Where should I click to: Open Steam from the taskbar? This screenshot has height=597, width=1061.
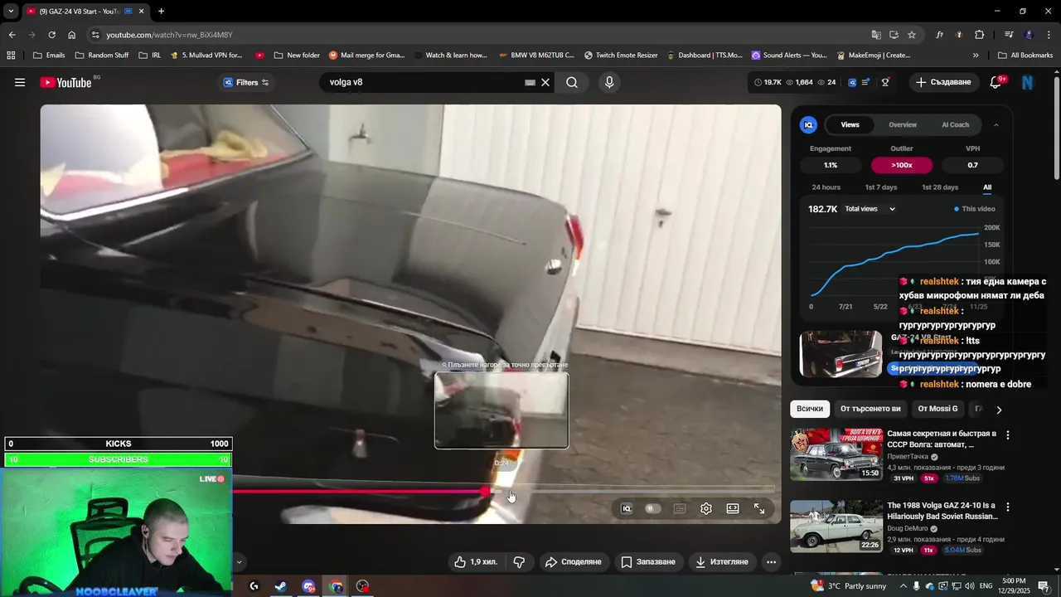pos(281,586)
